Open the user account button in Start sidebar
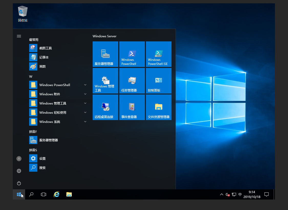The height and width of the screenshot is (210, 288). 19,159
